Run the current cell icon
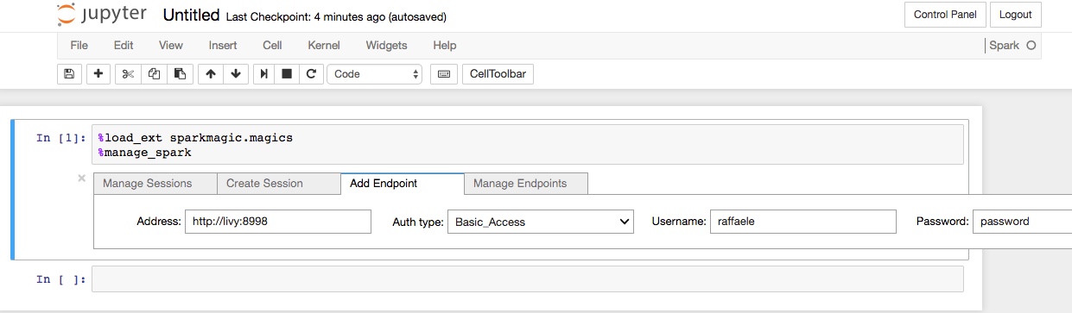 click(x=264, y=74)
